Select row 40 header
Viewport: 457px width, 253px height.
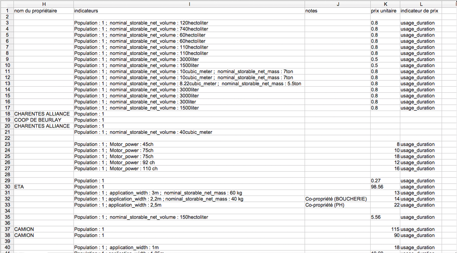point(7,248)
